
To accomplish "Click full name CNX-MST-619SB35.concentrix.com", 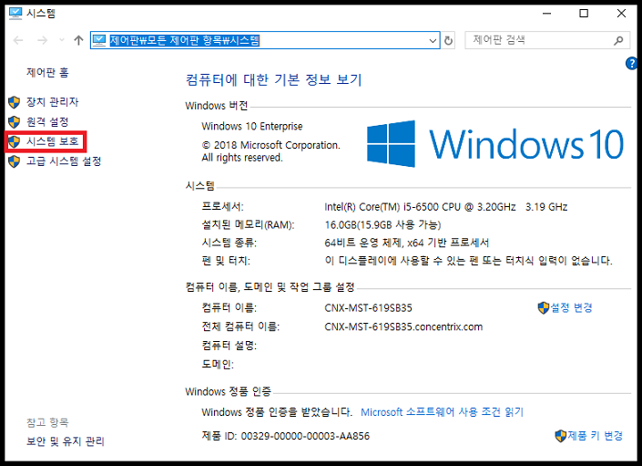I will 403,326.
